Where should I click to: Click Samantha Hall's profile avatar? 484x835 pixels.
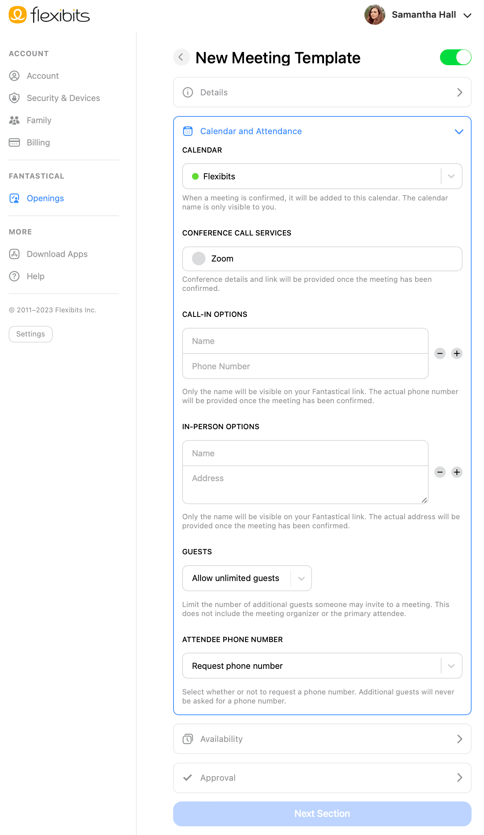[374, 15]
